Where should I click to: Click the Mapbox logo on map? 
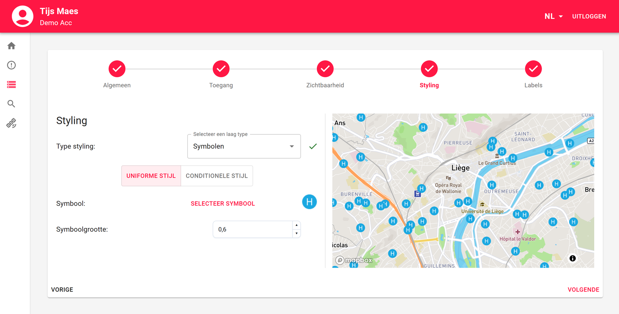354,260
